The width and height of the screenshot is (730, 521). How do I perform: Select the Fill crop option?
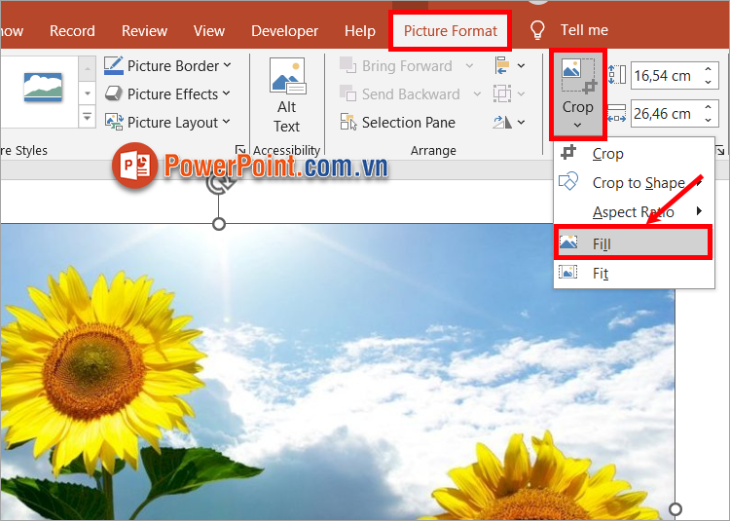point(633,242)
